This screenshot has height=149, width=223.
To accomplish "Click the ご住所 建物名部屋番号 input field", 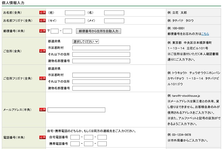I will point(101,61).
